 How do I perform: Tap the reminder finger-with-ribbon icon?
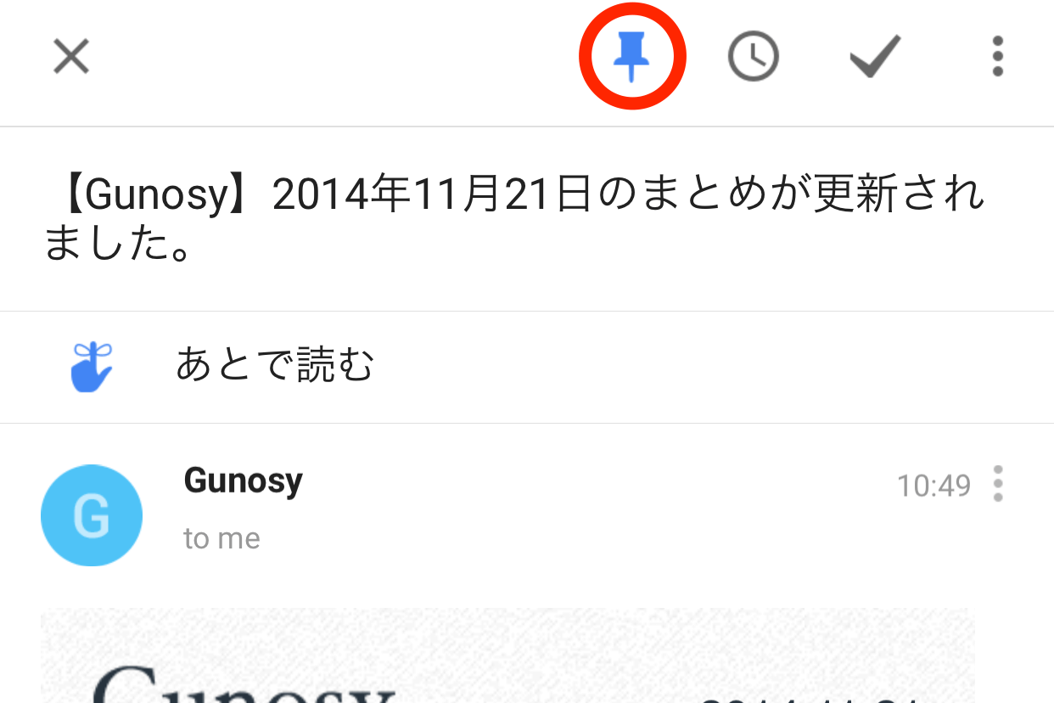(92, 368)
